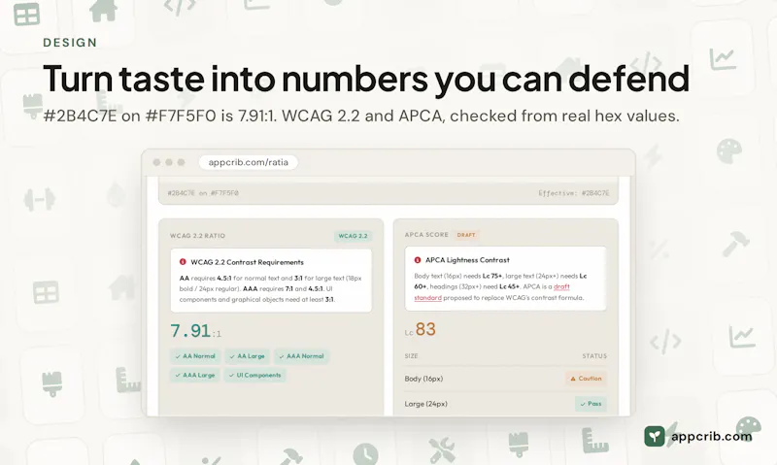This screenshot has width=777, height=465.
Task: Click the "Effective: #2B4C7E" label
Action: pos(574,193)
